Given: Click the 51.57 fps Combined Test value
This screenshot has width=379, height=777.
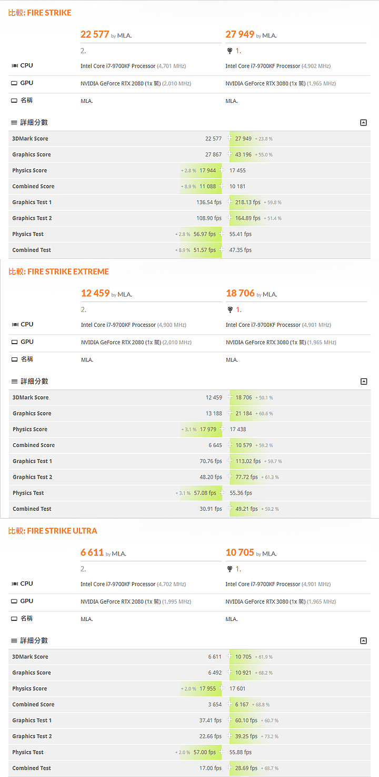Looking at the screenshot, I should (x=205, y=250).
